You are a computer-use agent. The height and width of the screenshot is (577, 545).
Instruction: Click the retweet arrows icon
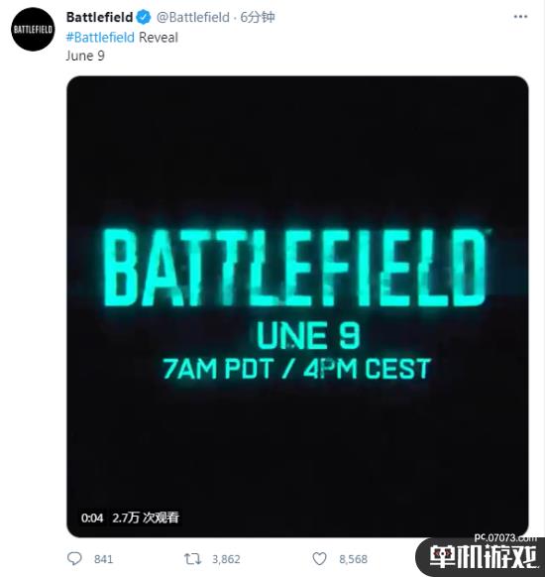coord(192,559)
